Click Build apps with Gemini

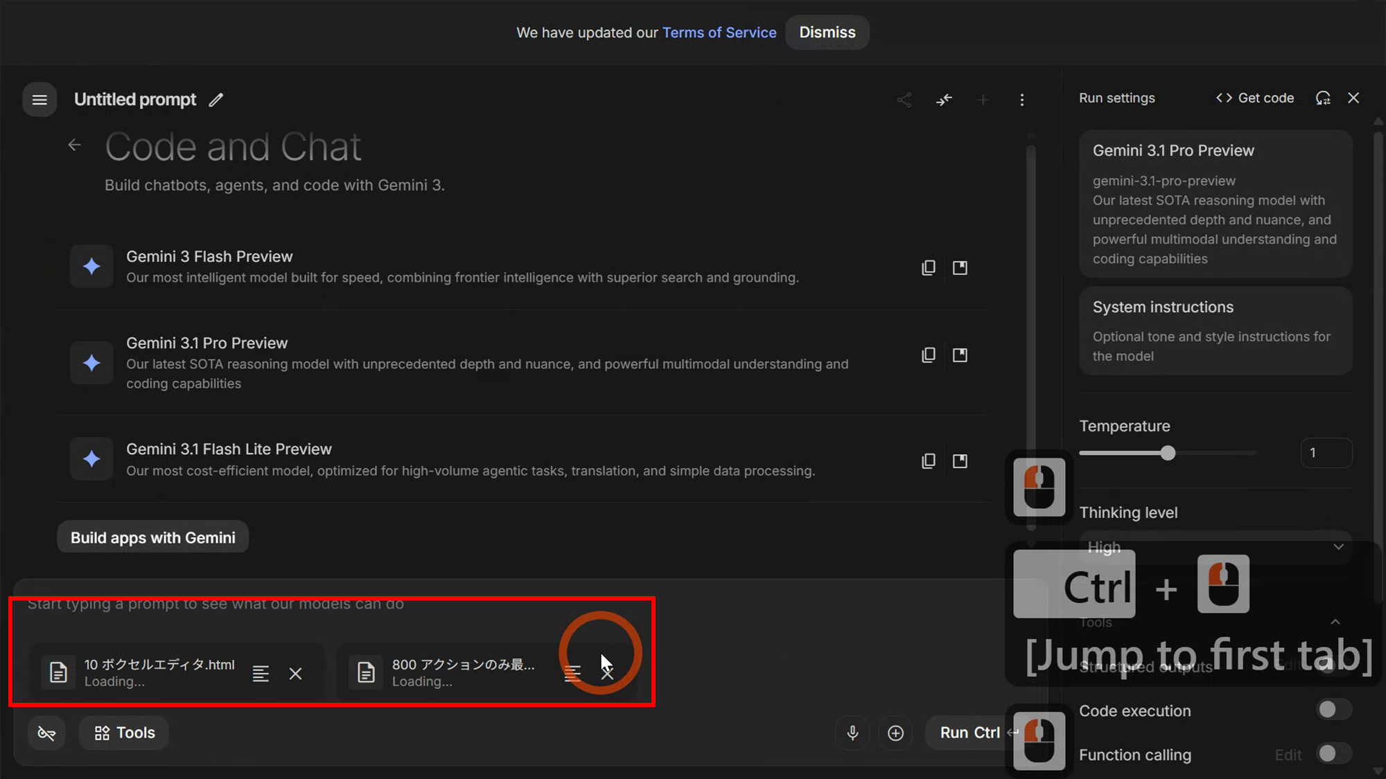152,537
